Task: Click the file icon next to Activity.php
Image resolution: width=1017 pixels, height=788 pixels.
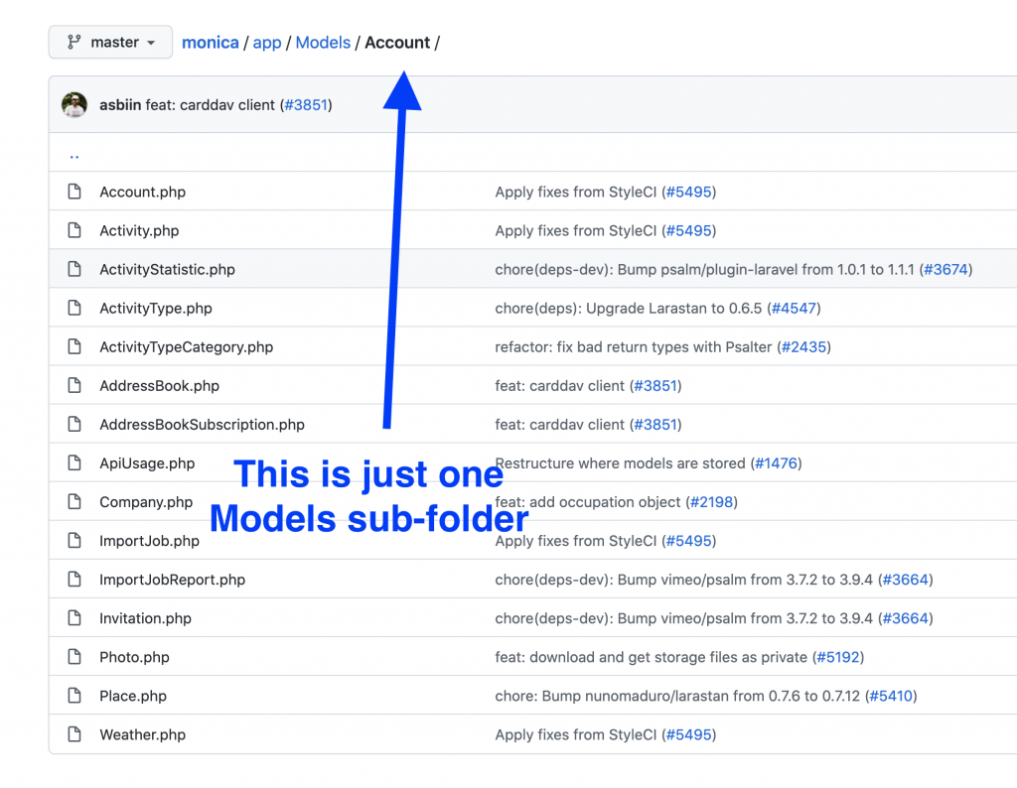Action: click(74, 230)
